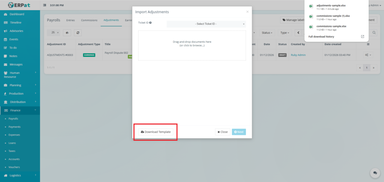Select Vouchers under Finance
Screen dimensions: 384x182
[x=14, y=167]
